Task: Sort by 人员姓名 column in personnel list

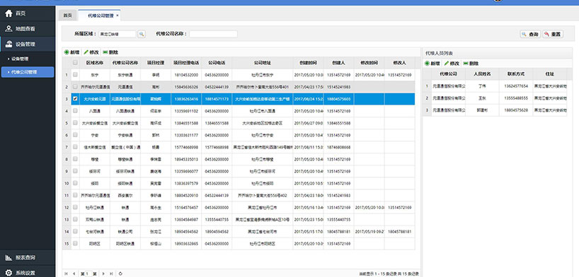Action: [482, 74]
